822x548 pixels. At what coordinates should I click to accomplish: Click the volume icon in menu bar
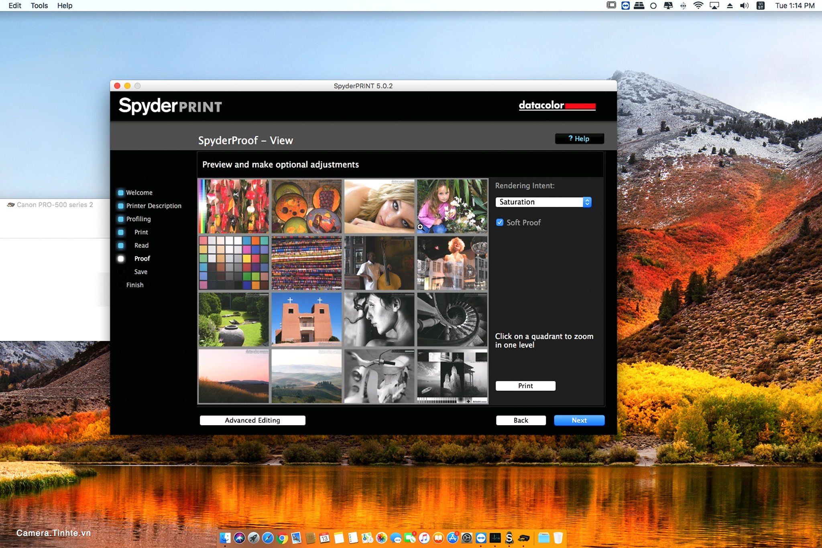(x=745, y=6)
